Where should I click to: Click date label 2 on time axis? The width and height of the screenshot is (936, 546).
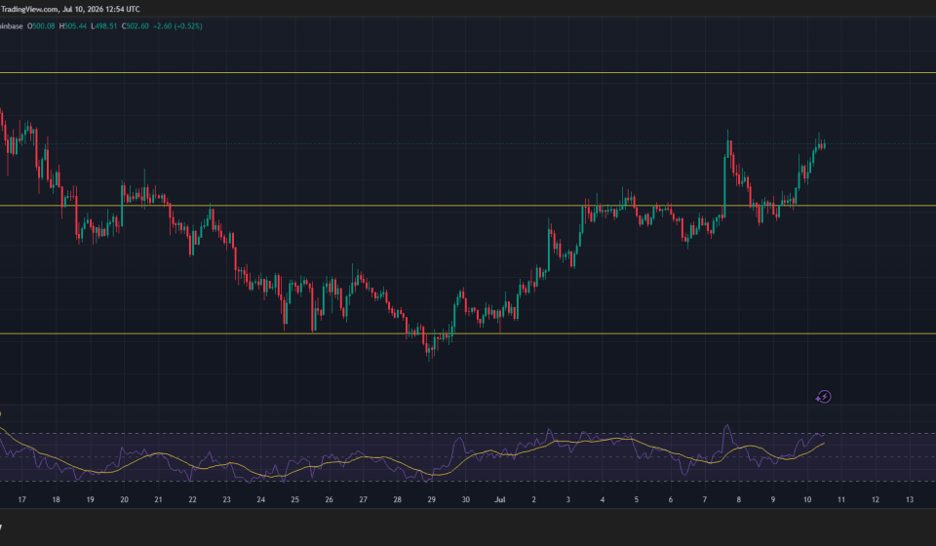pos(533,500)
